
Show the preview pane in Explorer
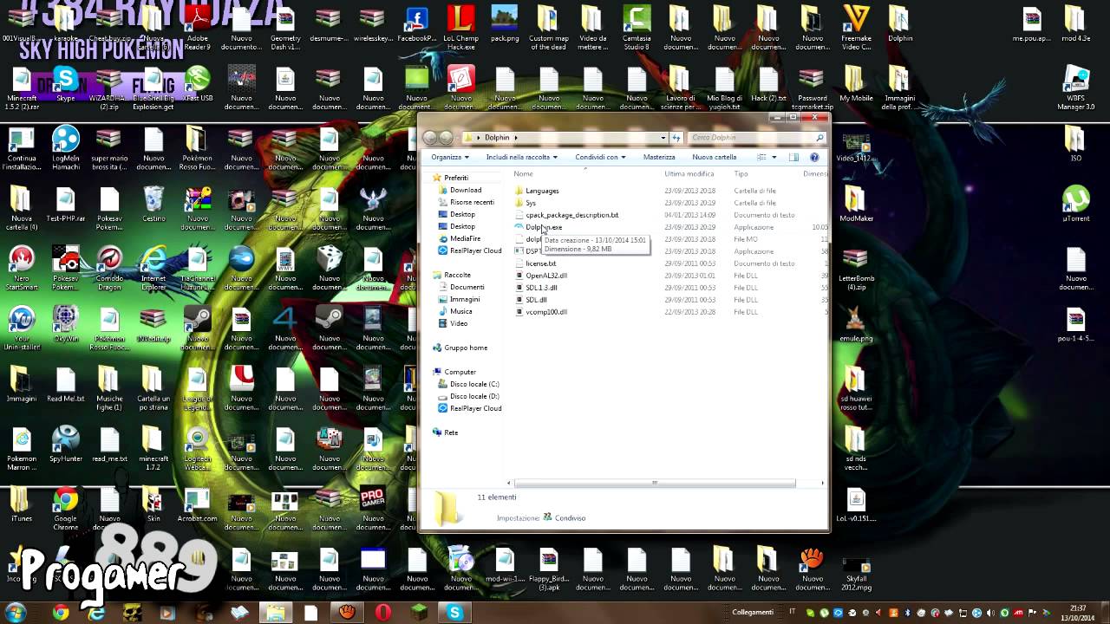tap(793, 157)
